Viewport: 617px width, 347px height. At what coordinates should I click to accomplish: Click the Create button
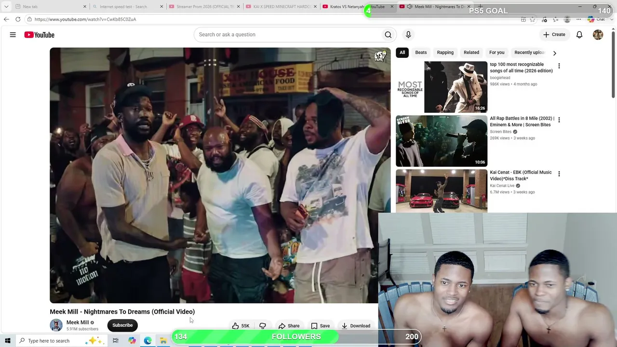coord(554,35)
